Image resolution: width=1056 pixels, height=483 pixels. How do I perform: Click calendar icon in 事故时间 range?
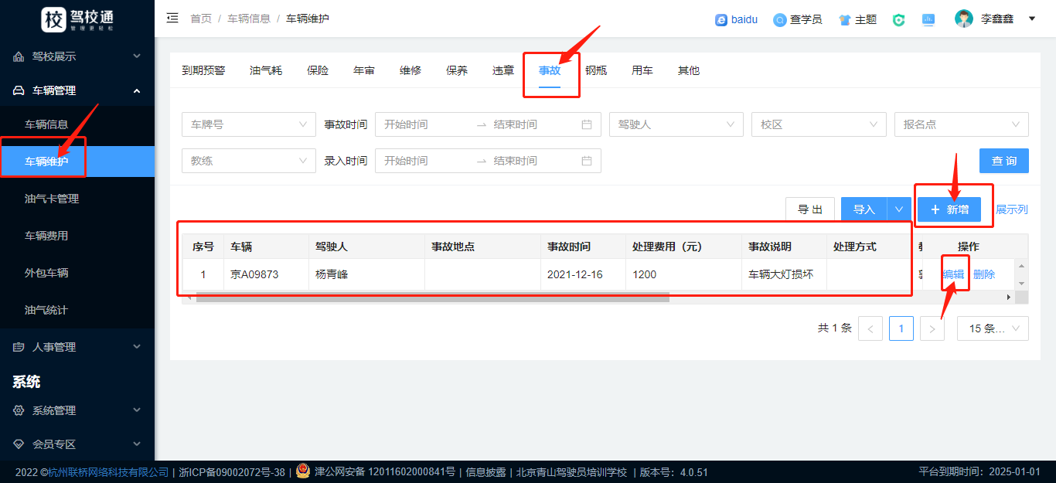[587, 124]
